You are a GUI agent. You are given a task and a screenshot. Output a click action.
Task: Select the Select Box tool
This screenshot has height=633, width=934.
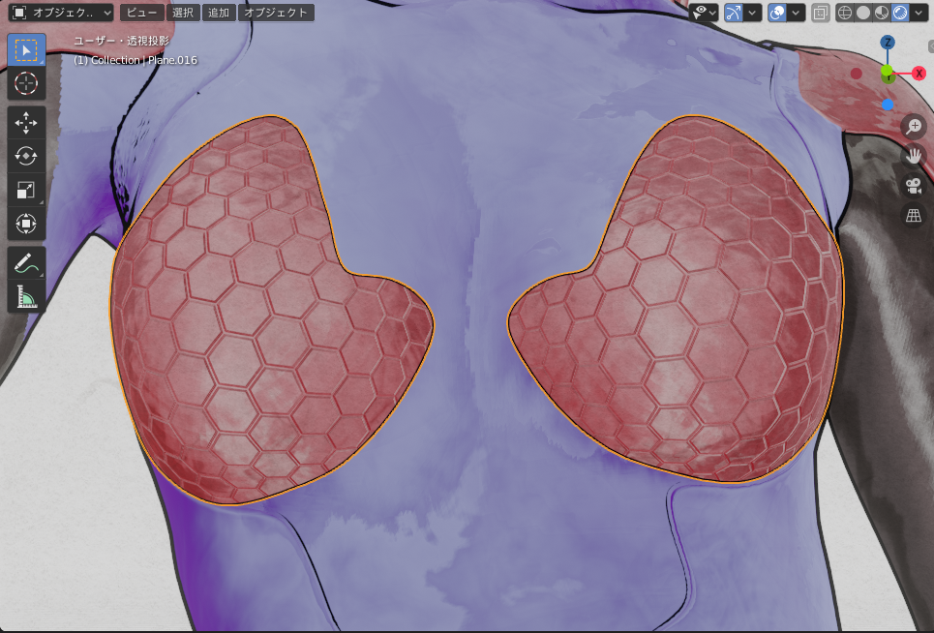(x=26, y=50)
